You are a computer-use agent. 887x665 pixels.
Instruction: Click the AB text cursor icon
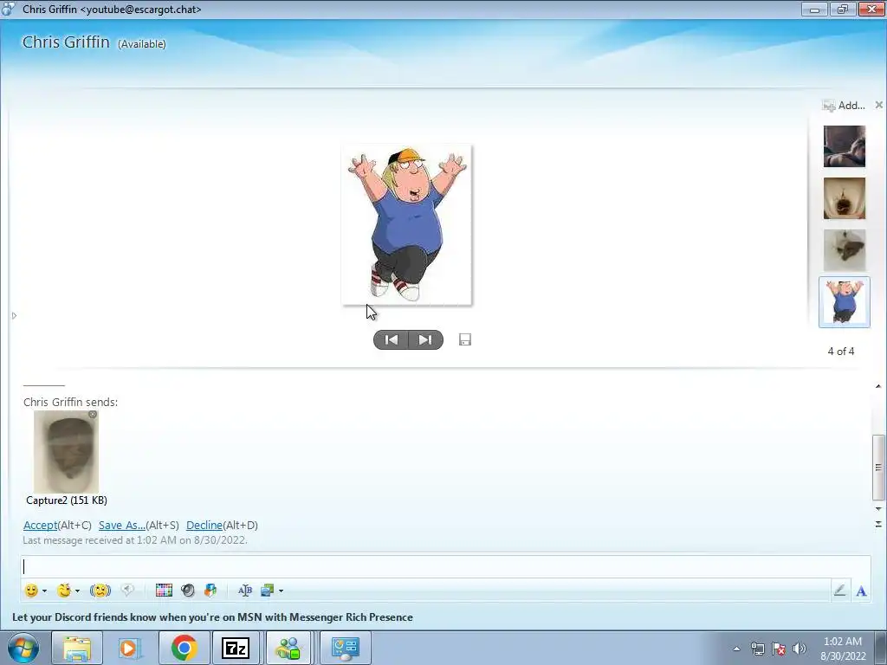click(245, 591)
